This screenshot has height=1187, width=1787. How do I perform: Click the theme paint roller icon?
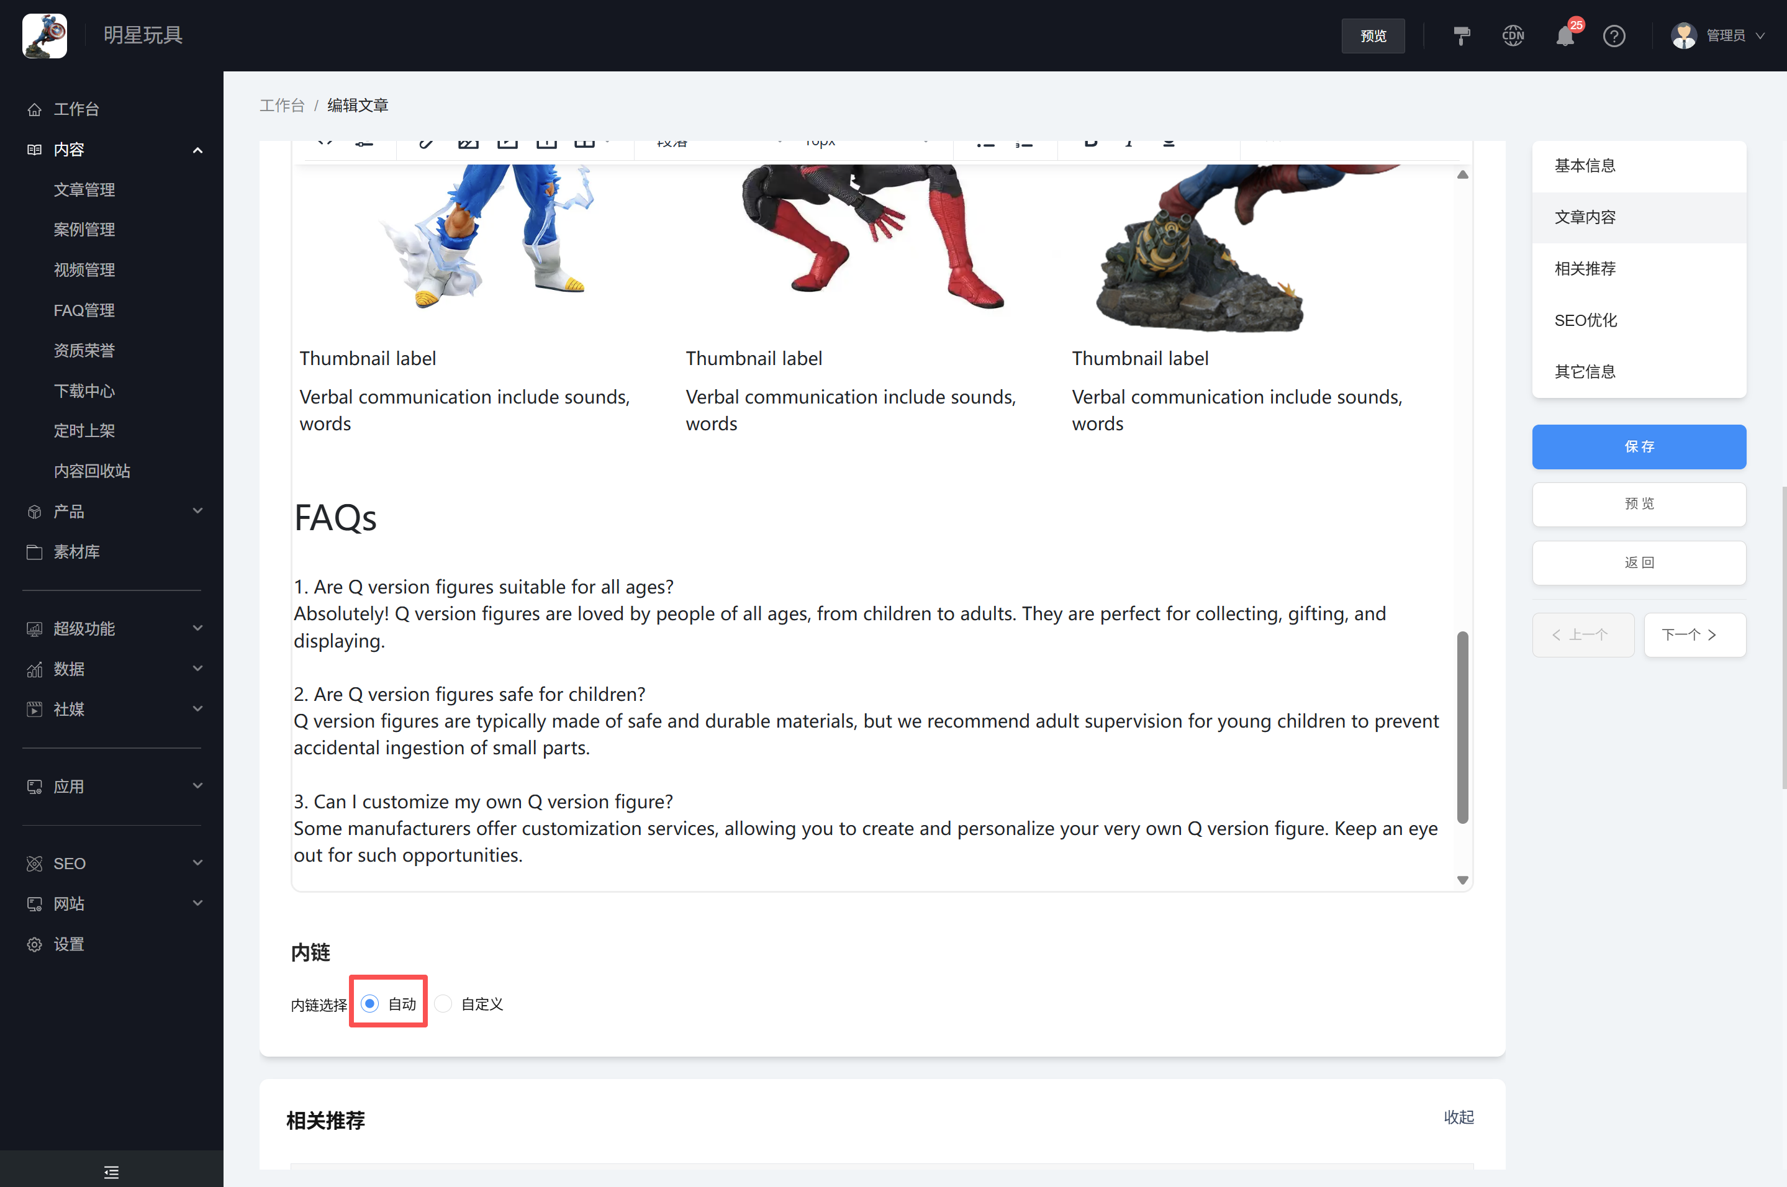pyautogui.click(x=1462, y=35)
